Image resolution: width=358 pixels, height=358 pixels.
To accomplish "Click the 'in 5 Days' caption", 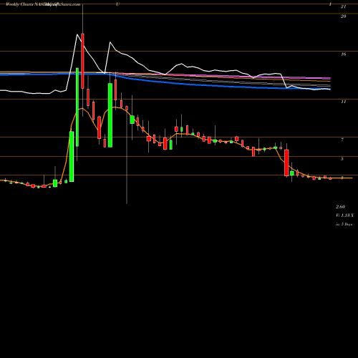I will (x=344, y=224).
